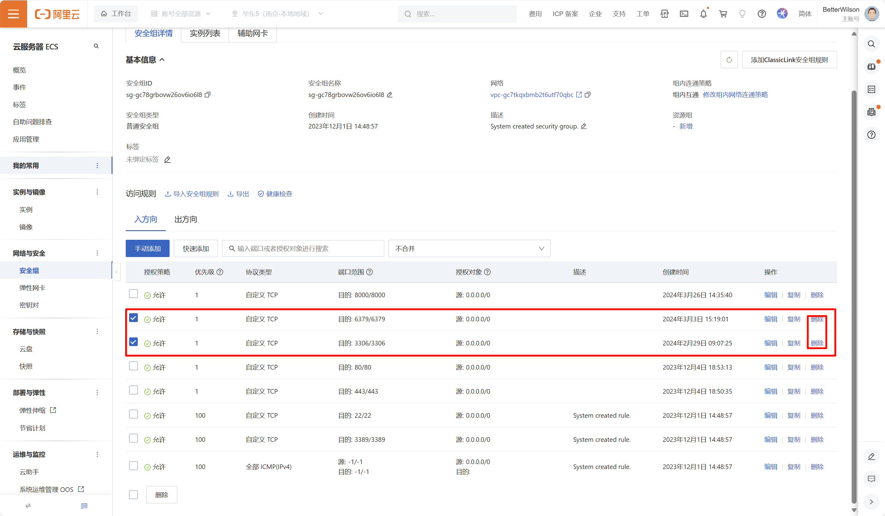Viewport: 885px width, 516px height.
Task: Open the 不合并 merge dropdown
Action: (x=469, y=248)
